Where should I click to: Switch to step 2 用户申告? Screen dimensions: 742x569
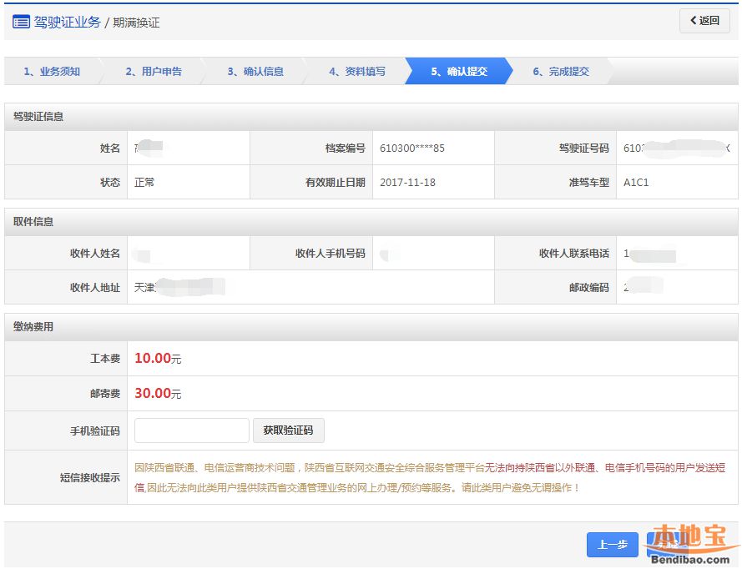[154, 72]
